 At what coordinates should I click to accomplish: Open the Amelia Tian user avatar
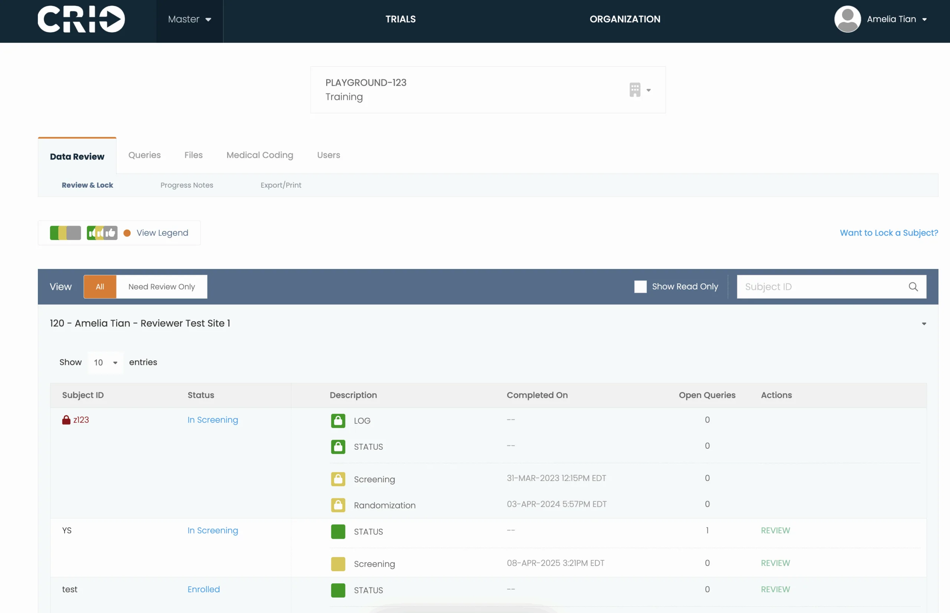click(x=847, y=19)
